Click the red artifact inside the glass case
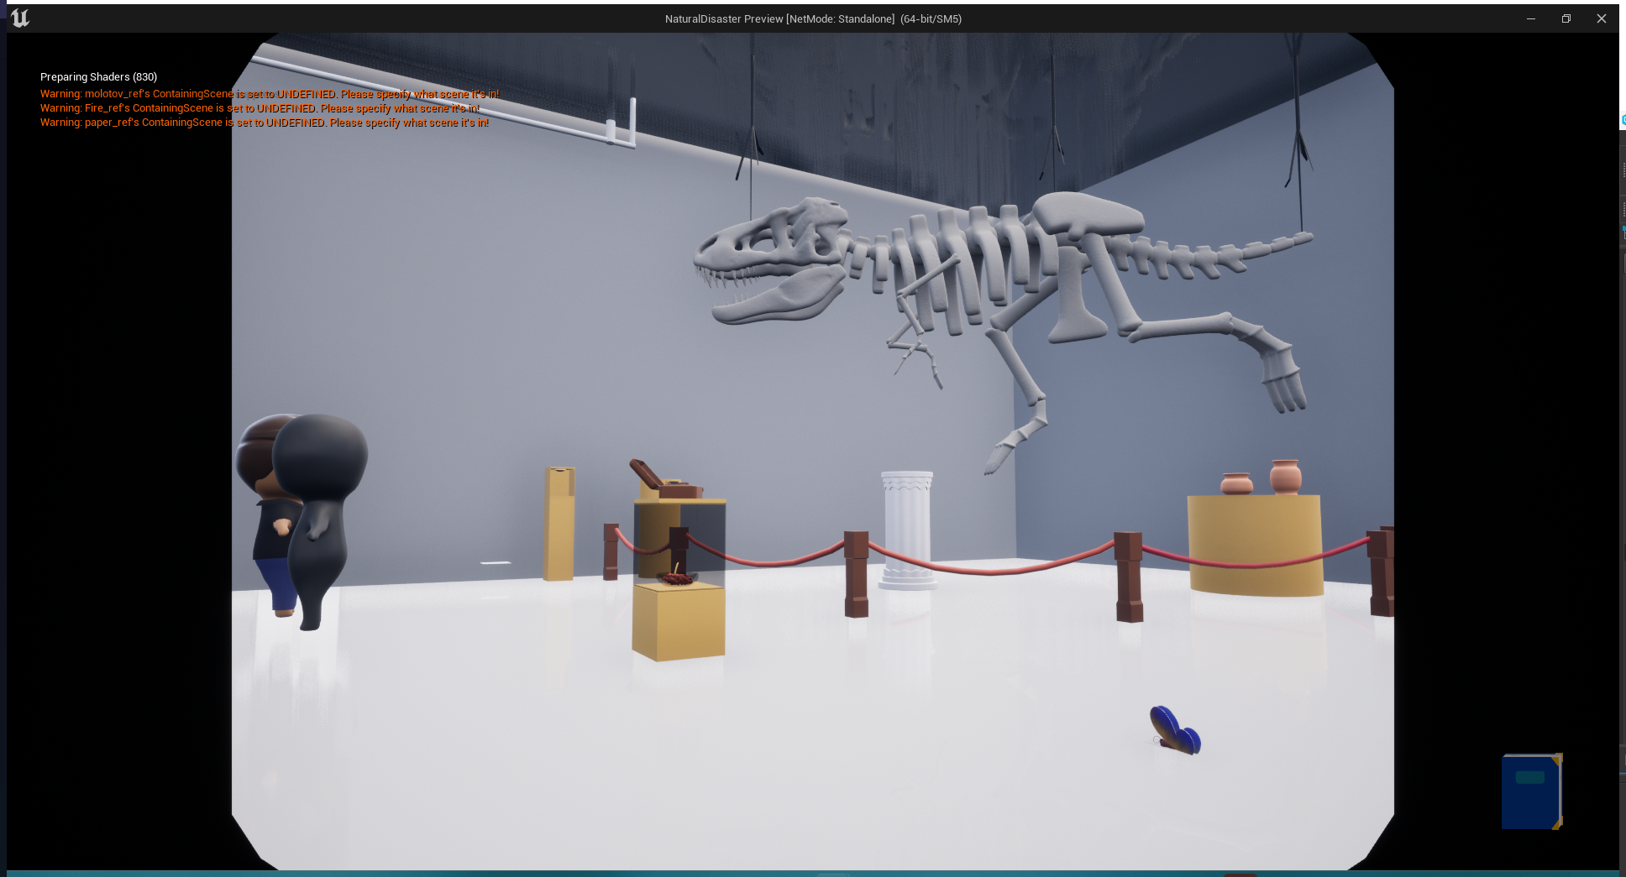The height and width of the screenshot is (877, 1626). coord(676,577)
